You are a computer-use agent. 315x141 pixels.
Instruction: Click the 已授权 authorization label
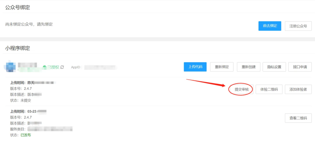click(53, 67)
